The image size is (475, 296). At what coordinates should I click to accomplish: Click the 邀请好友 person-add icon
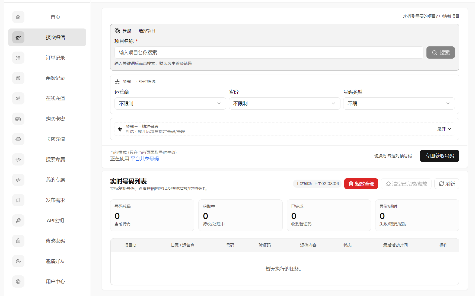(18, 261)
